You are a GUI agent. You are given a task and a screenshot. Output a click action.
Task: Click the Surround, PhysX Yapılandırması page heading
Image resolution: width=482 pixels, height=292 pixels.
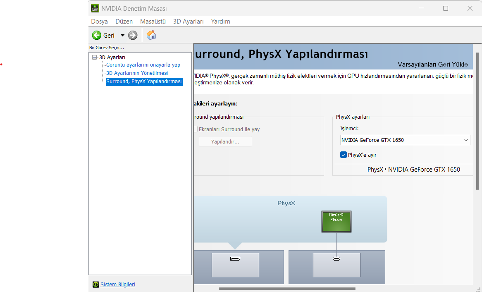281,54
